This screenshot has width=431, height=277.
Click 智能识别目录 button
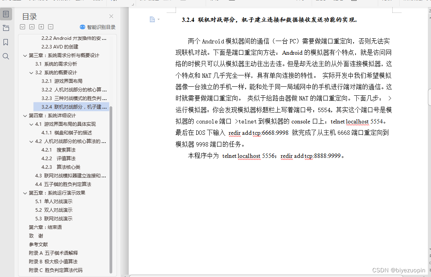pyautogui.click(x=97, y=27)
